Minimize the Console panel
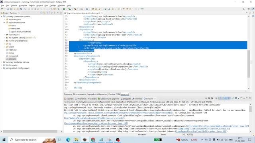Image resolution: width=255 pixels, height=143 pixels. click(x=247, y=98)
